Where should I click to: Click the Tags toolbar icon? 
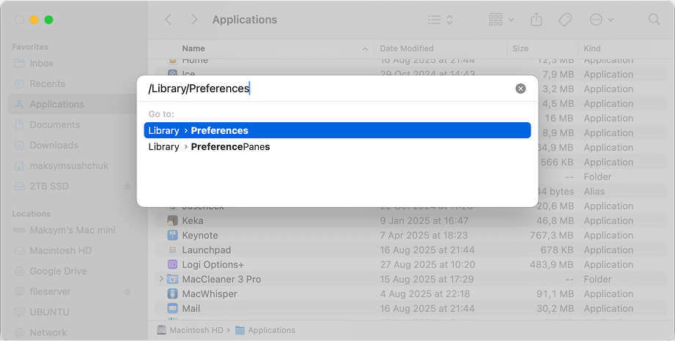pyautogui.click(x=565, y=19)
